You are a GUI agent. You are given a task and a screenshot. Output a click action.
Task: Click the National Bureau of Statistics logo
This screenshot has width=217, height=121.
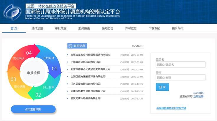pos(12,12)
